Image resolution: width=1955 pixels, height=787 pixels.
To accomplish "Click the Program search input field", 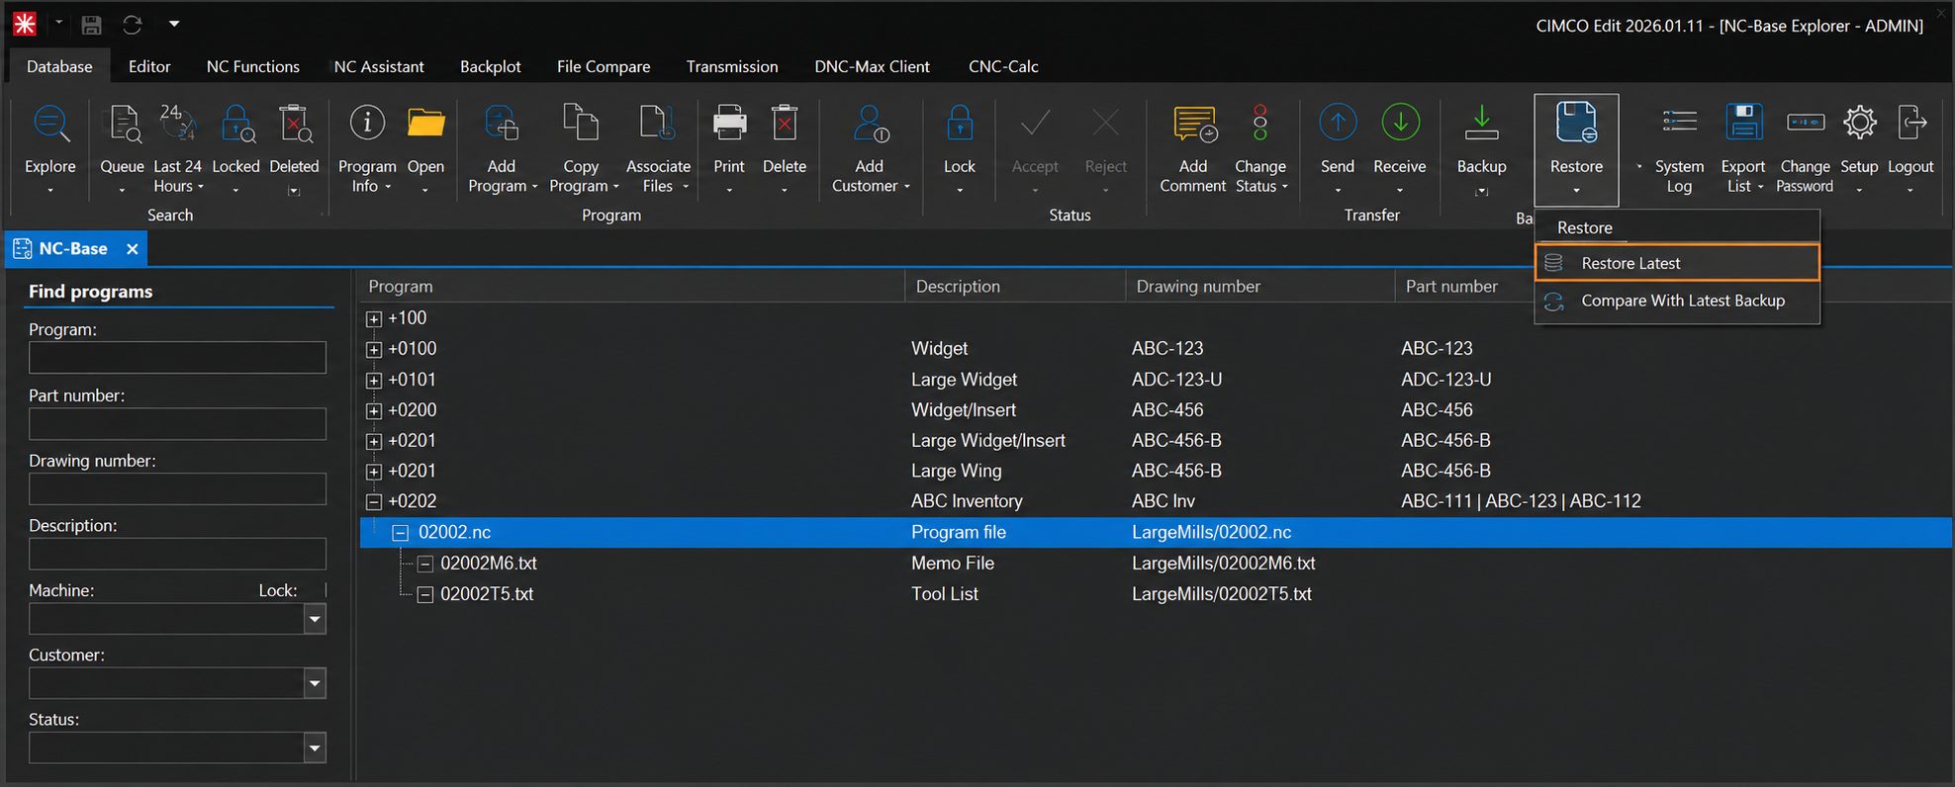I will pos(178,357).
